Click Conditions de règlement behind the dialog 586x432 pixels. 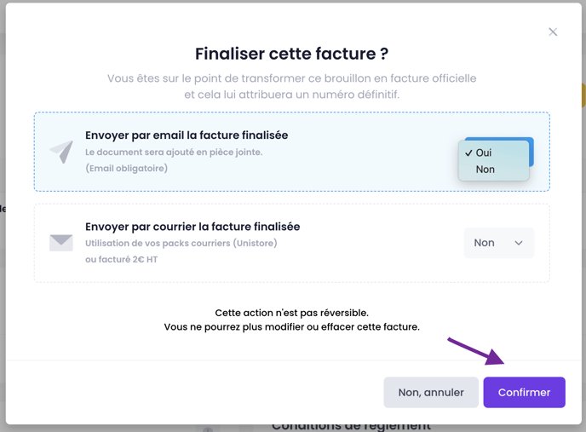[351, 427]
